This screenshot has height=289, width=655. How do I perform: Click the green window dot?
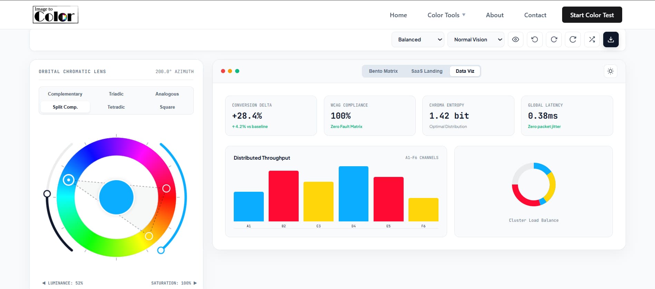coord(237,71)
